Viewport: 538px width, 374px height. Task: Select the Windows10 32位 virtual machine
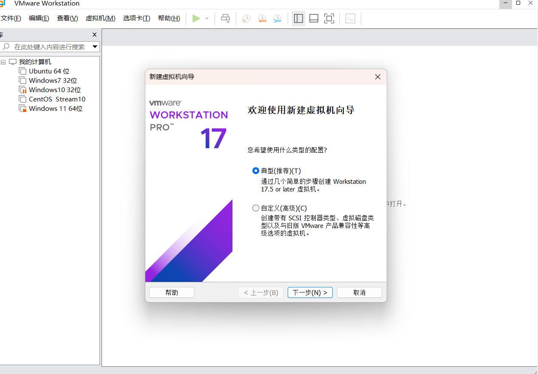(55, 90)
